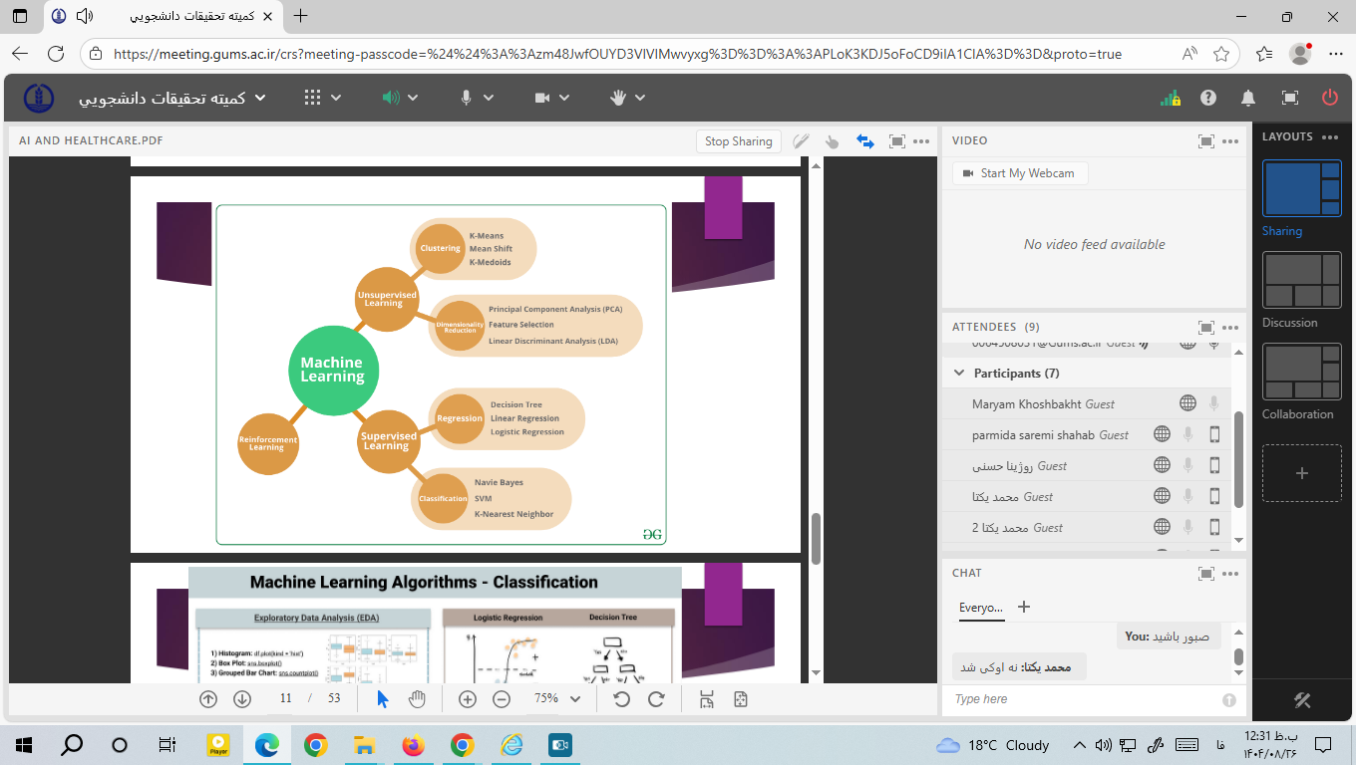Rotate the document counter-clockwise
Image resolution: width=1356 pixels, height=765 pixels.
[621, 699]
